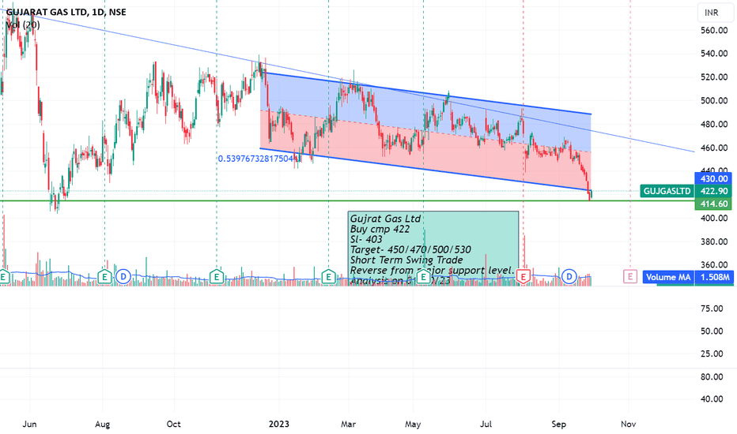Click the Aug time axis label
The width and height of the screenshot is (737, 434).
click(x=103, y=425)
